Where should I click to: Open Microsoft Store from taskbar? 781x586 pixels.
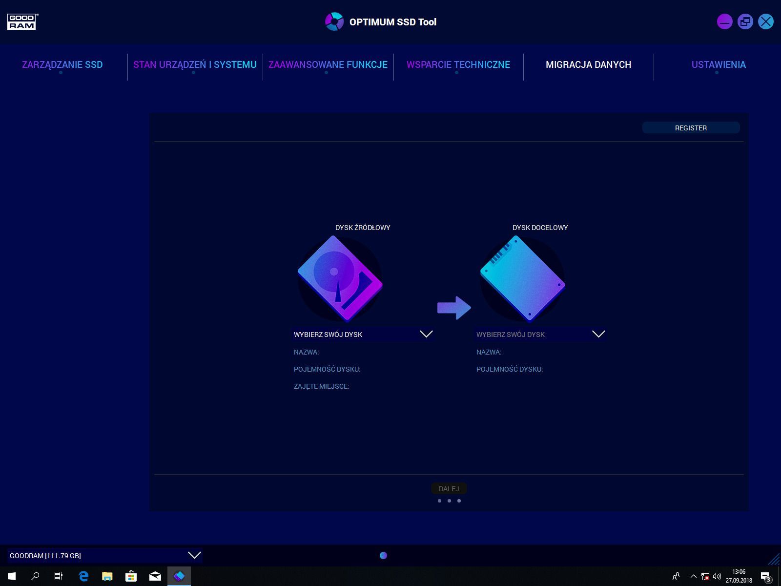pyautogui.click(x=131, y=576)
